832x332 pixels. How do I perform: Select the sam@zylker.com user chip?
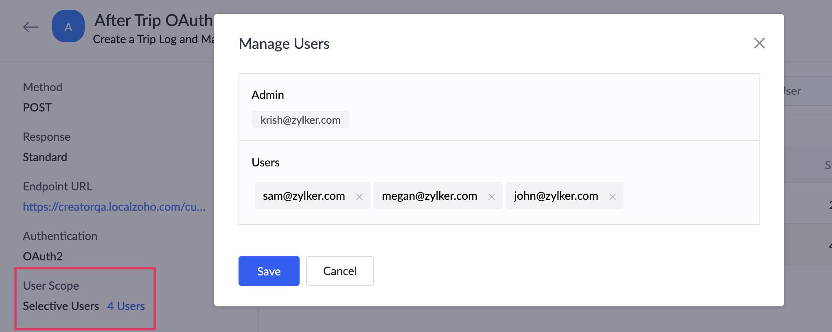tap(304, 196)
